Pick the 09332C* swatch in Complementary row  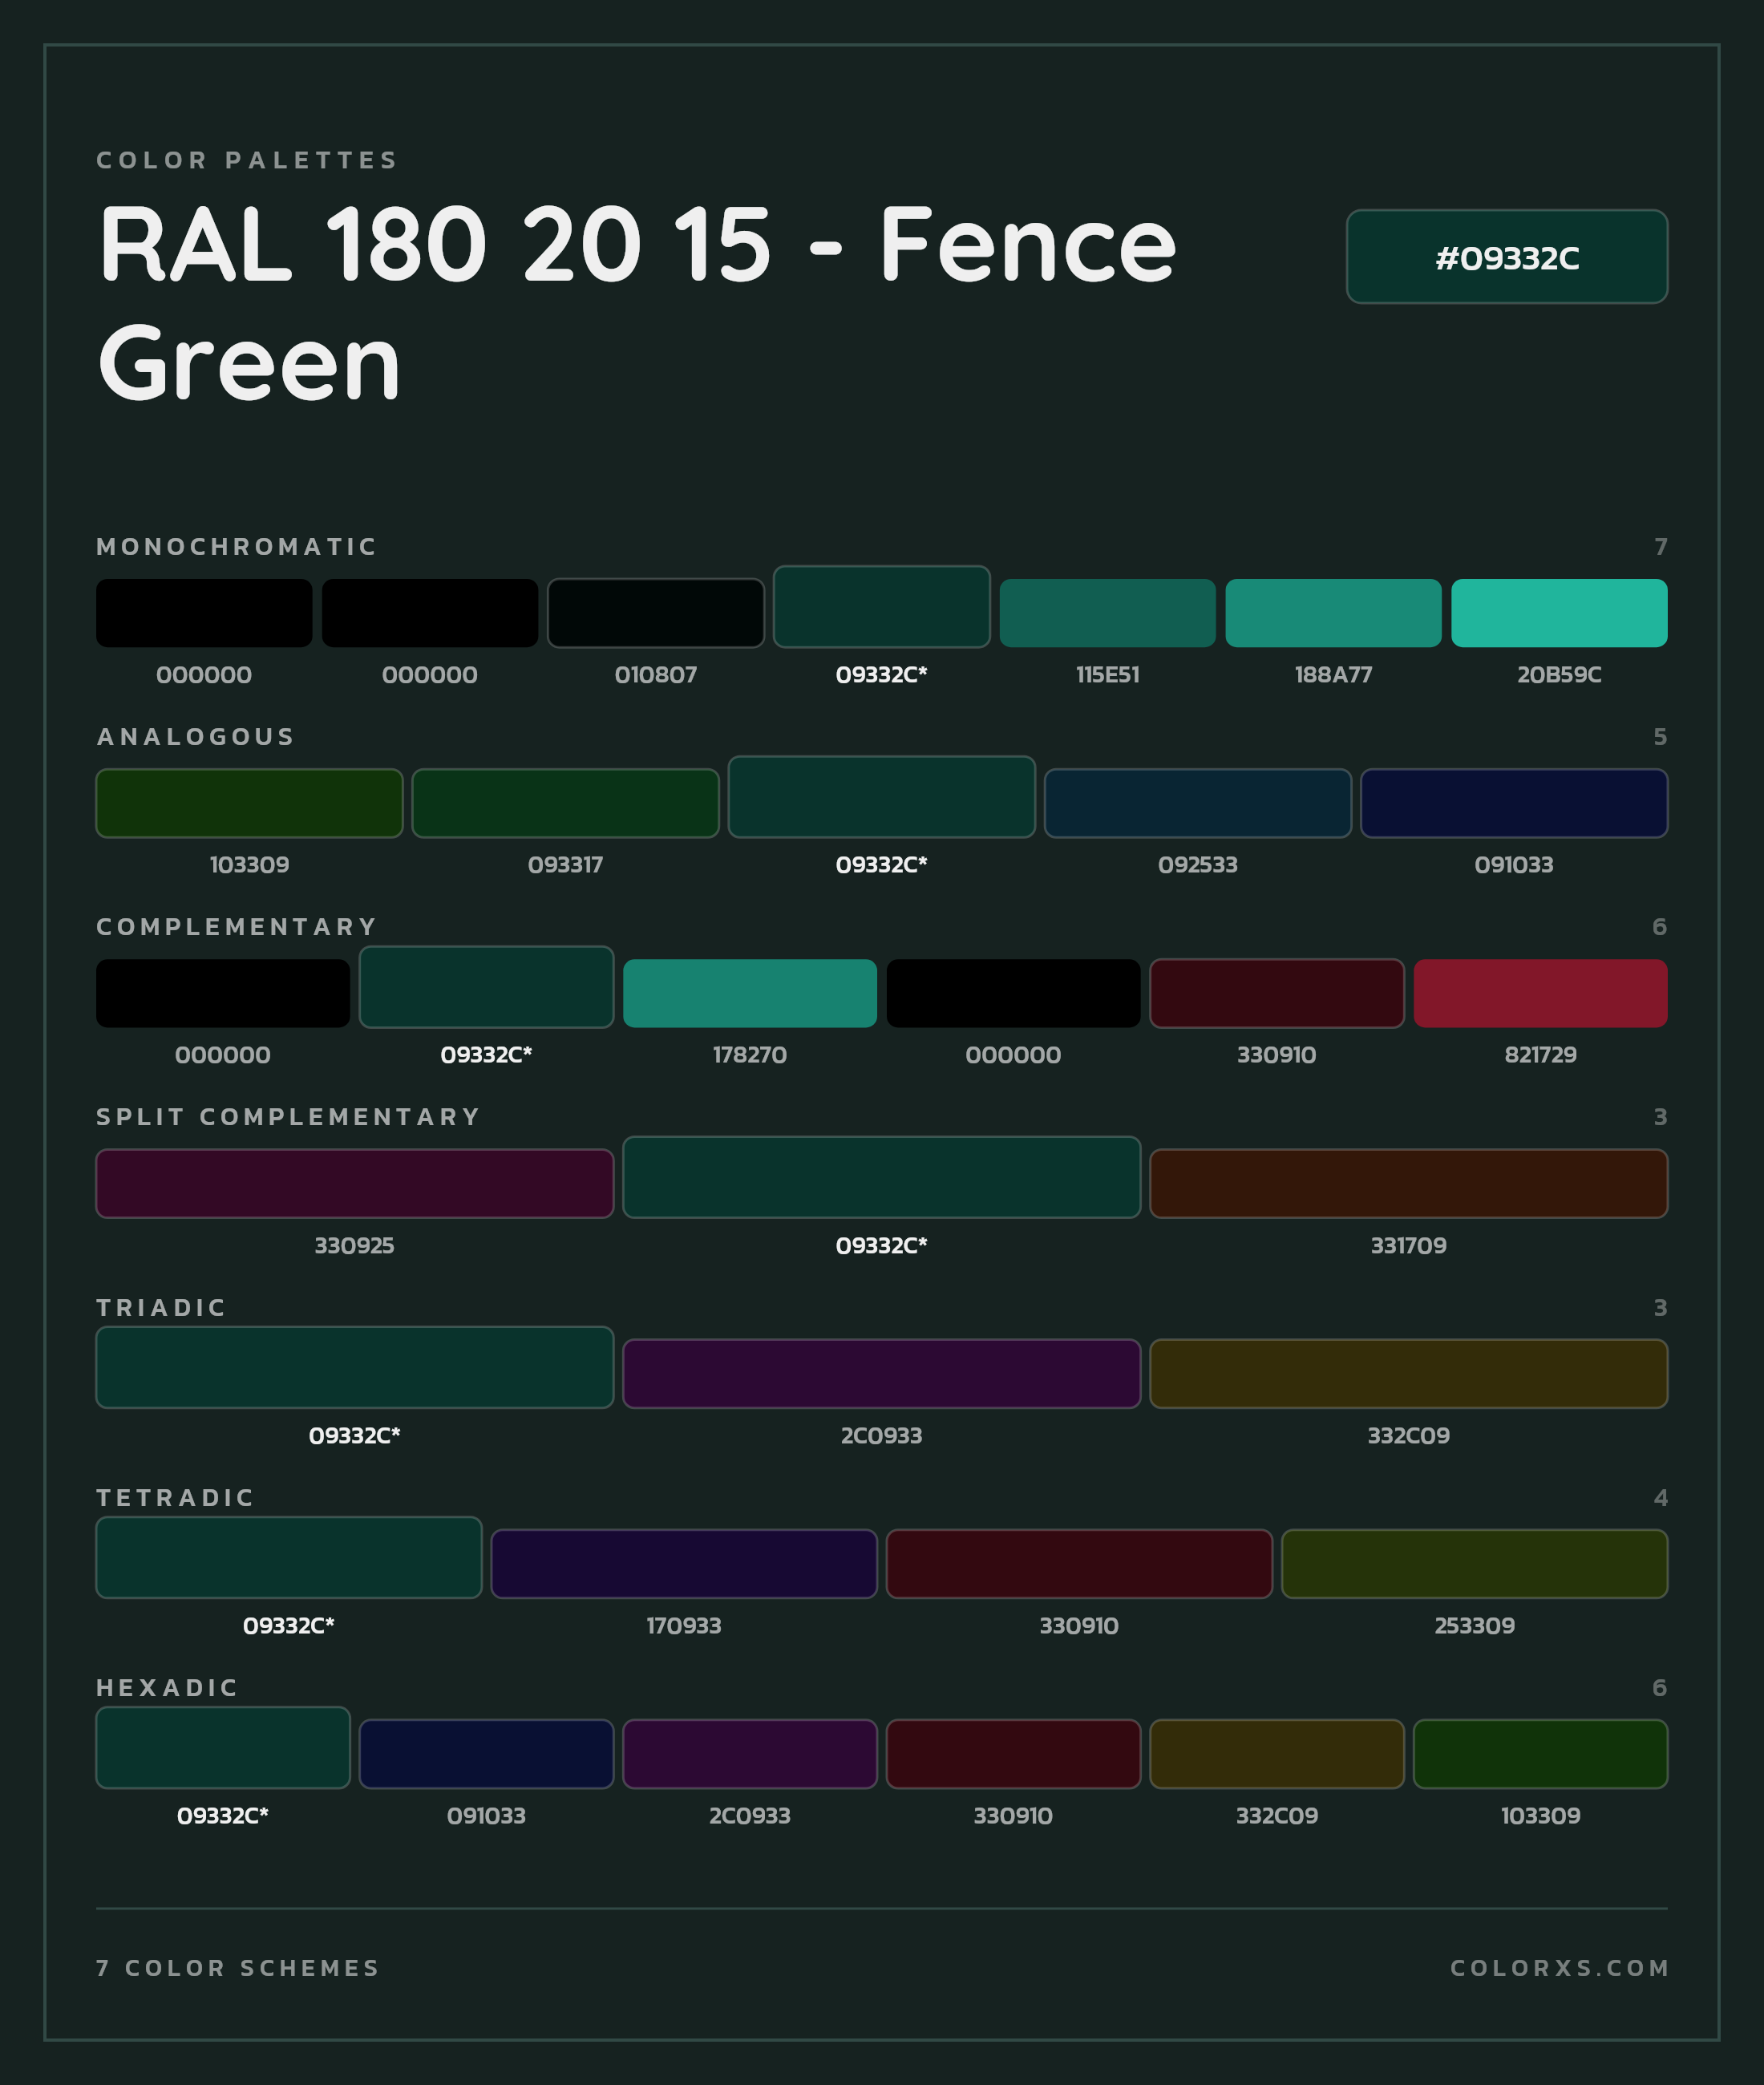[x=486, y=986]
